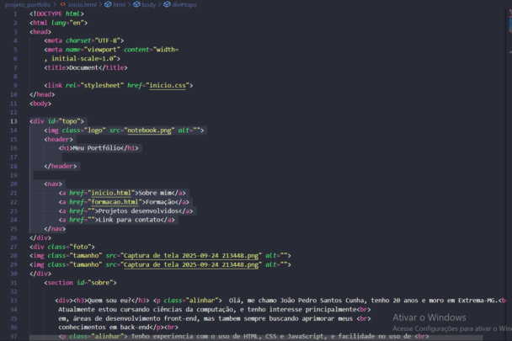Image resolution: width=512 pixels, height=341 pixels.
Task: Click line number 1 in the gutter
Action: [x=15, y=13]
